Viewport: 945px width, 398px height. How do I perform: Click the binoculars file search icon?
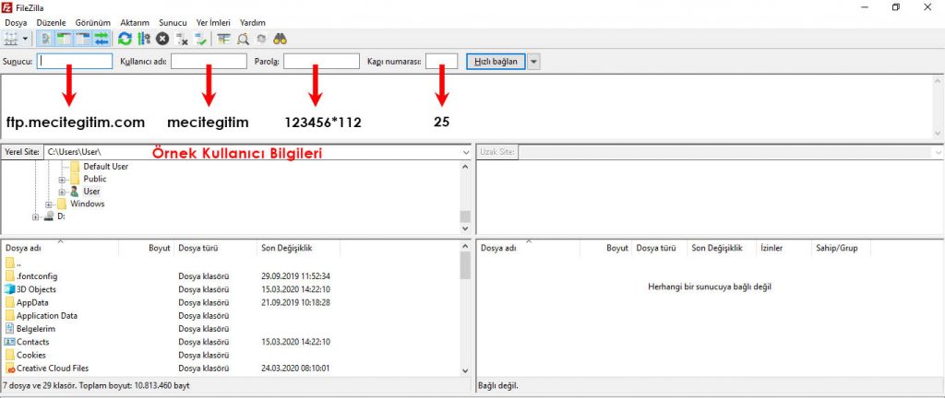coord(280,39)
